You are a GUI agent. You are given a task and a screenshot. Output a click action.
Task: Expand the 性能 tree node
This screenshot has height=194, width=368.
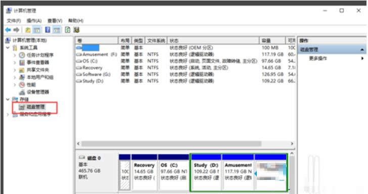(x=15, y=84)
